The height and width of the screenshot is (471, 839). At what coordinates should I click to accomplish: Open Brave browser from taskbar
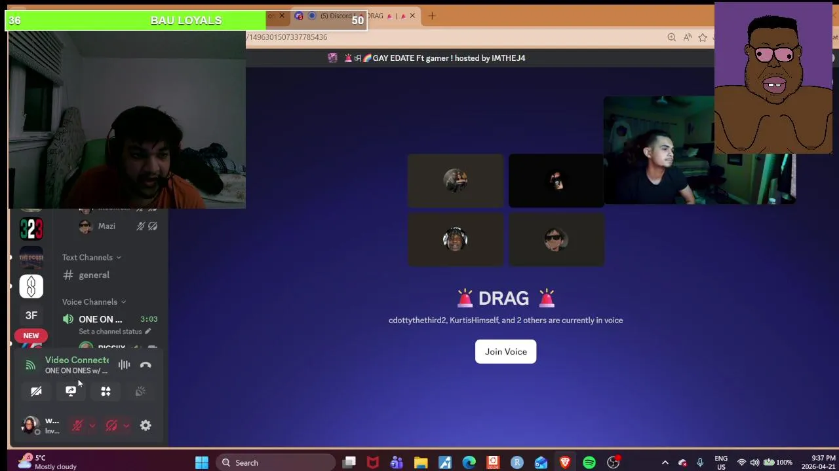pyautogui.click(x=565, y=462)
